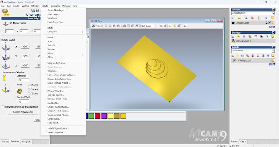
Task: Rotate model +90 about Z
Action: pyautogui.click(x=25, y=65)
